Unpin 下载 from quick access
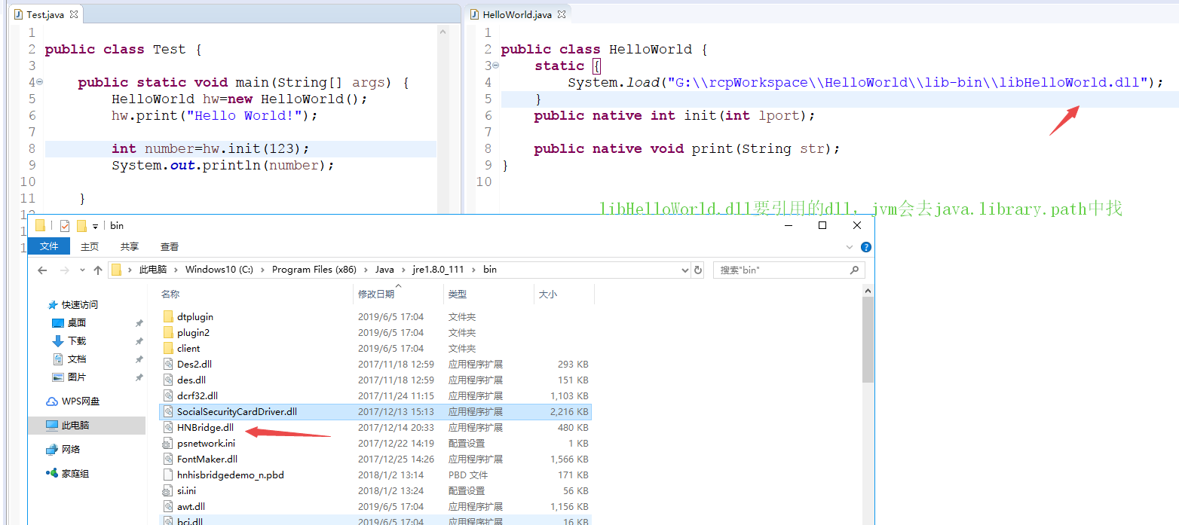Screen dimensions: 1179x525 pyautogui.click(x=138, y=340)
